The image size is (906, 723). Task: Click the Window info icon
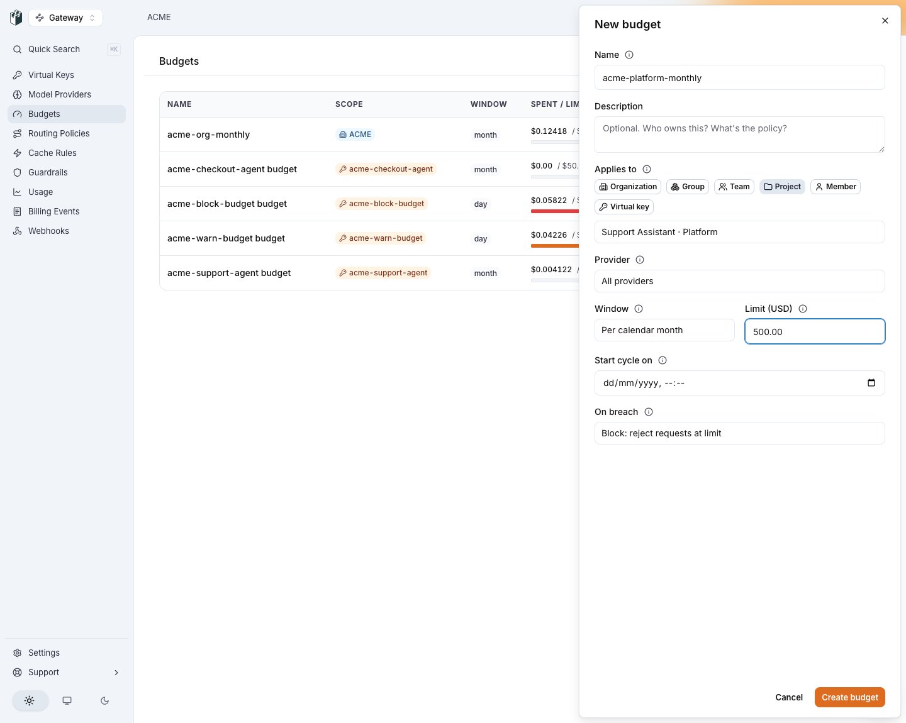pos(639,309)
